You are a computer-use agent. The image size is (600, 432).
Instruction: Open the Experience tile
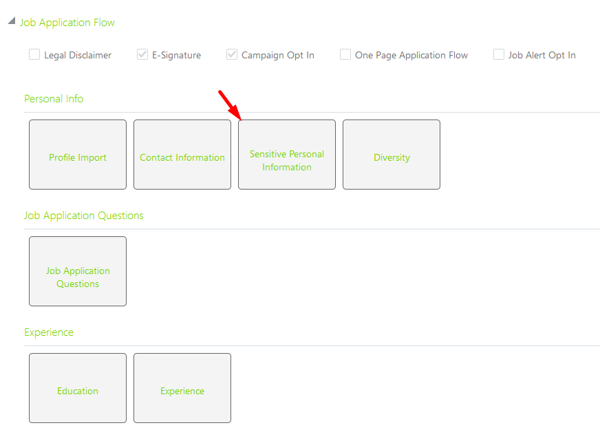pos(182,388)
